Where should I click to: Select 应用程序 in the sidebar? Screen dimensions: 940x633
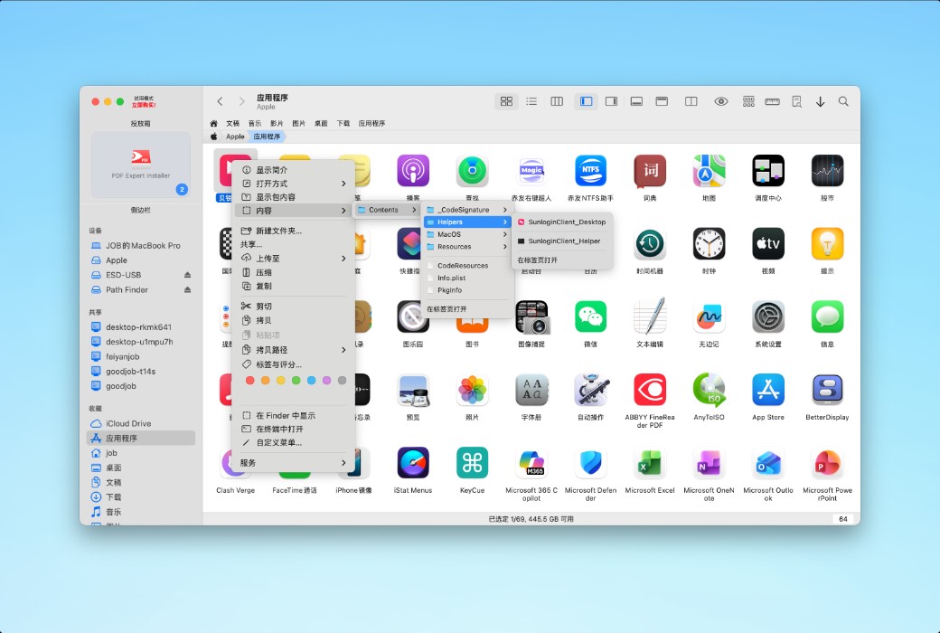[x=141, y=438]
